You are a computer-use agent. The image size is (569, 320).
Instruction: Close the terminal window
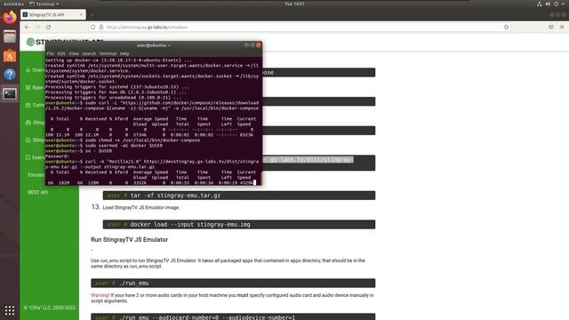point(259,45)
